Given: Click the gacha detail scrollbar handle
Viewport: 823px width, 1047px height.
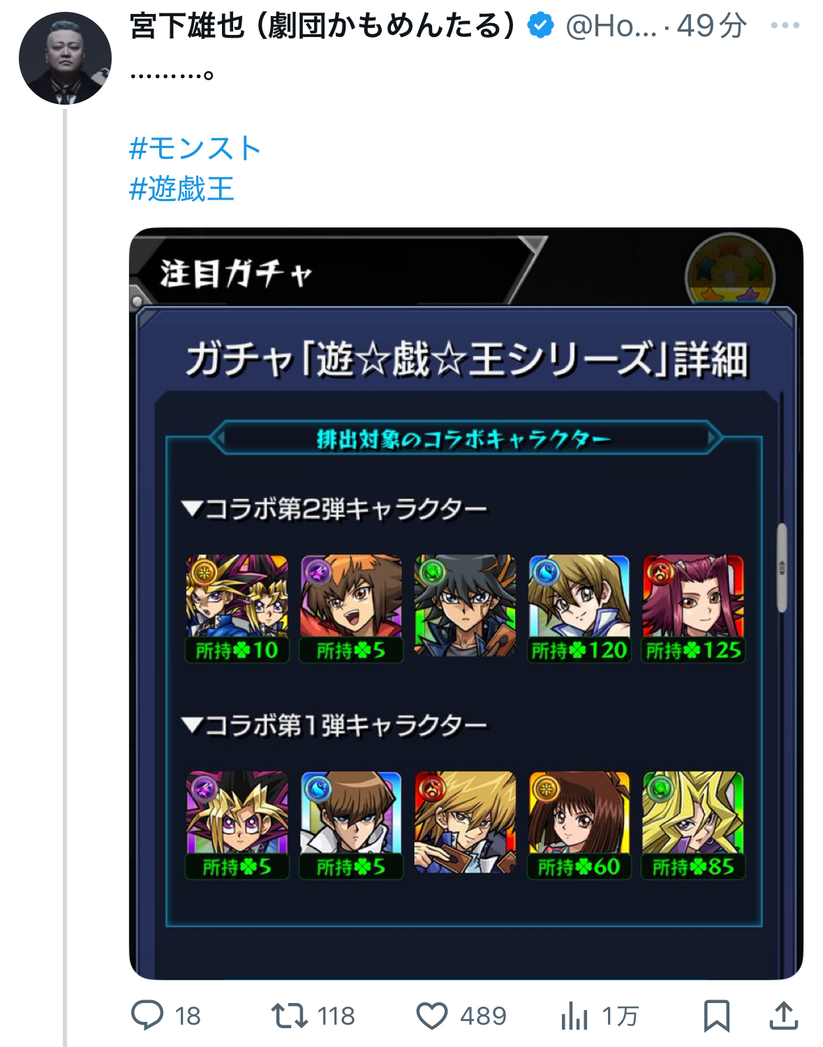Looking at the screenshot, I should 782,567.
